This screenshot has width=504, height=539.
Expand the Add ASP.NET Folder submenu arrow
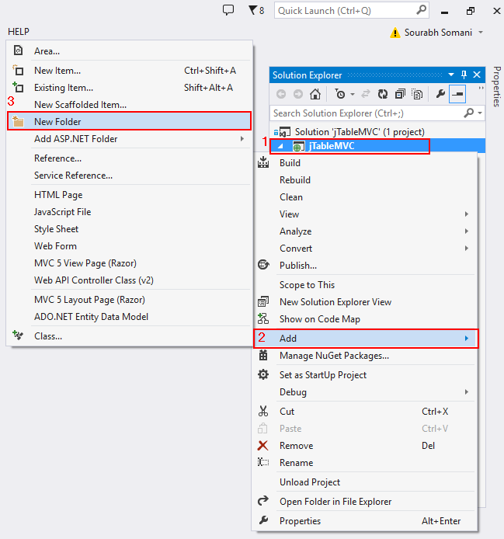[x=242, y=138]
